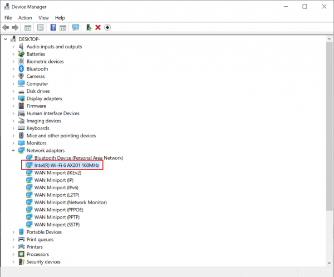Select WAN Miniport (L2TP)
Screen dimensions: 334x277
(x=57, y=195)
